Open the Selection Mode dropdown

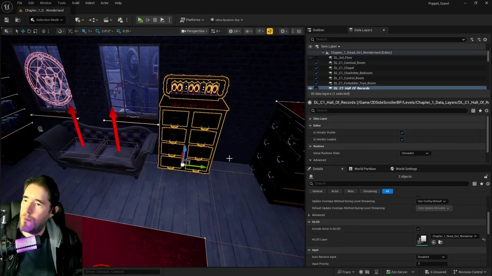click(x=47, y=20)
